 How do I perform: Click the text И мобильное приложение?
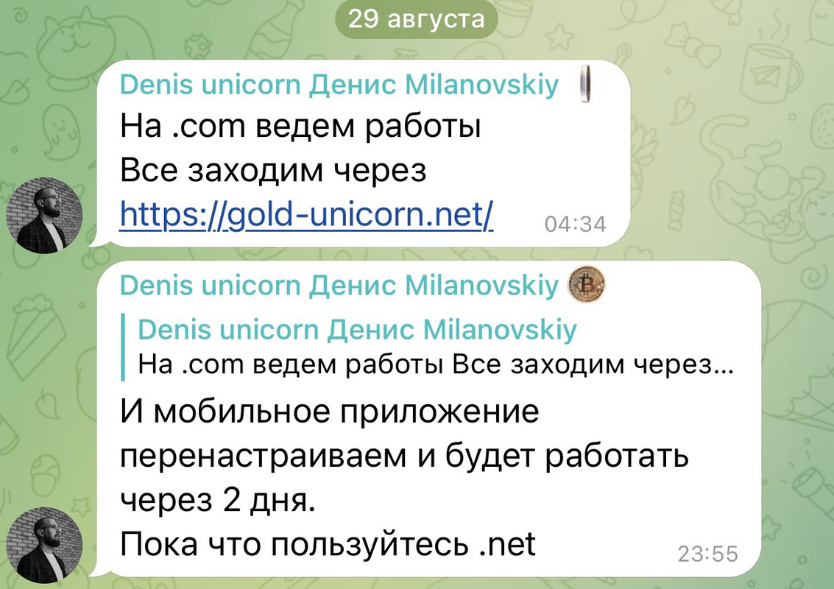pyautogui.click(x=329, y=412)
